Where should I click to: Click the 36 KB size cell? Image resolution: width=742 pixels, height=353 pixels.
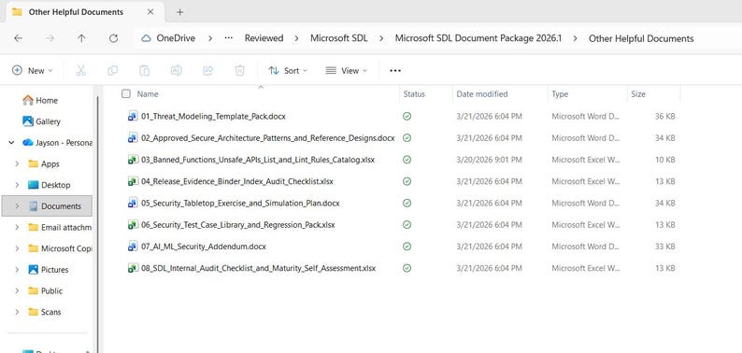point(664,117)
